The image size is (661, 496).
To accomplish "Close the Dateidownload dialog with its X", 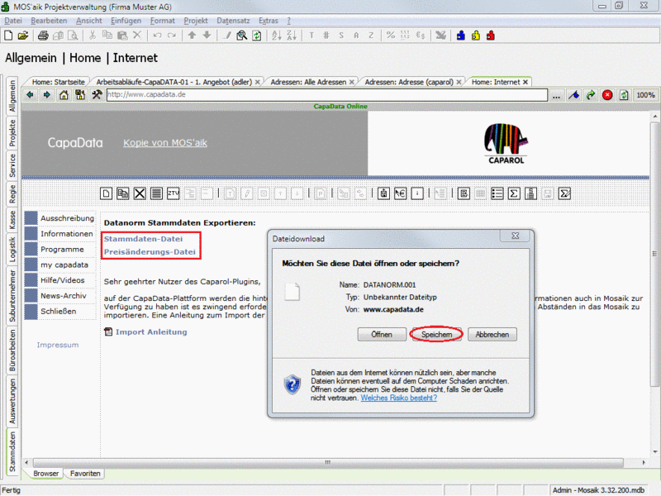I will tap(515, 236).
